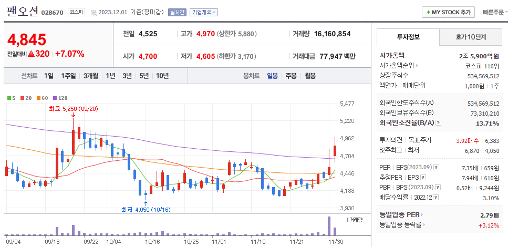Click the 저가 value 4,605
Viewport: 508px width, 247px height.
coord(205,56)
